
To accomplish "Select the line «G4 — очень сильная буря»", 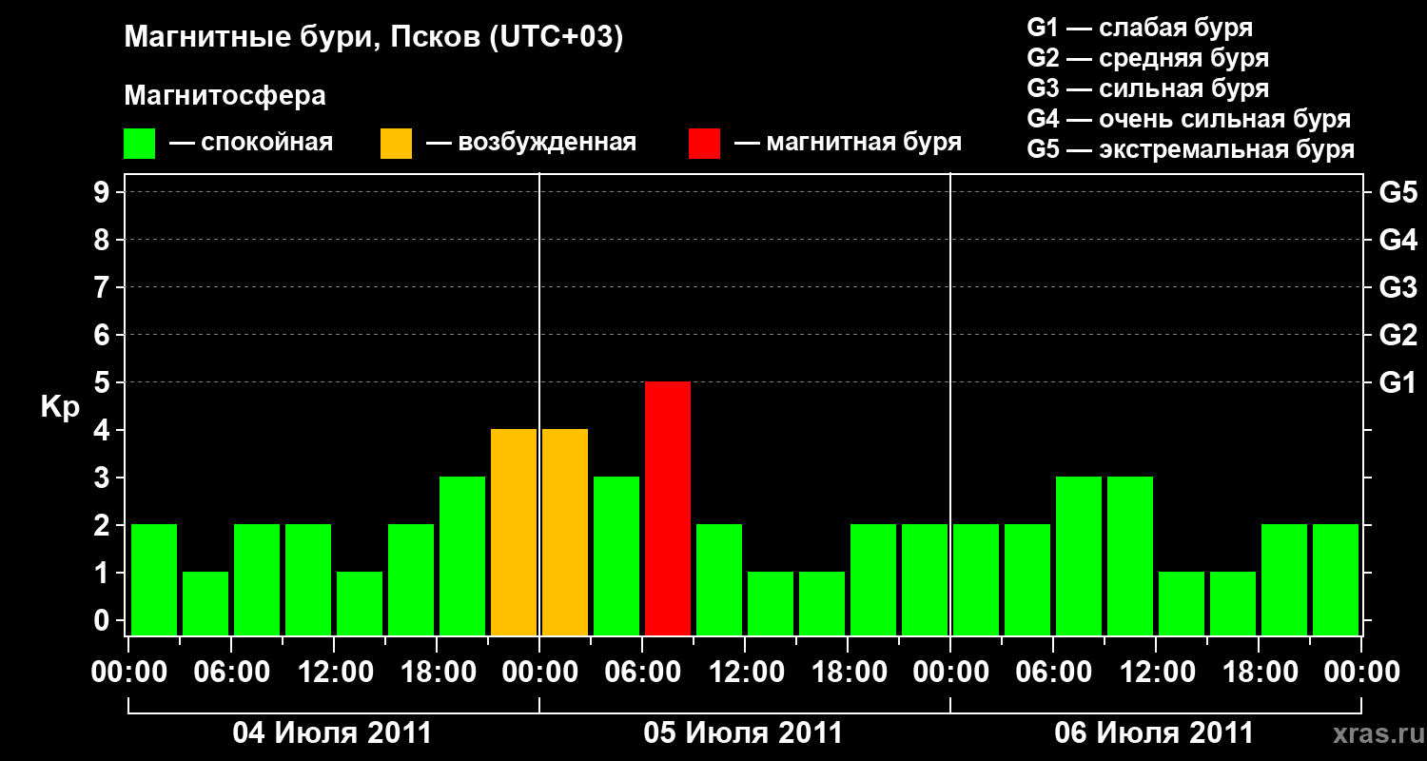I will point(1188,119).
